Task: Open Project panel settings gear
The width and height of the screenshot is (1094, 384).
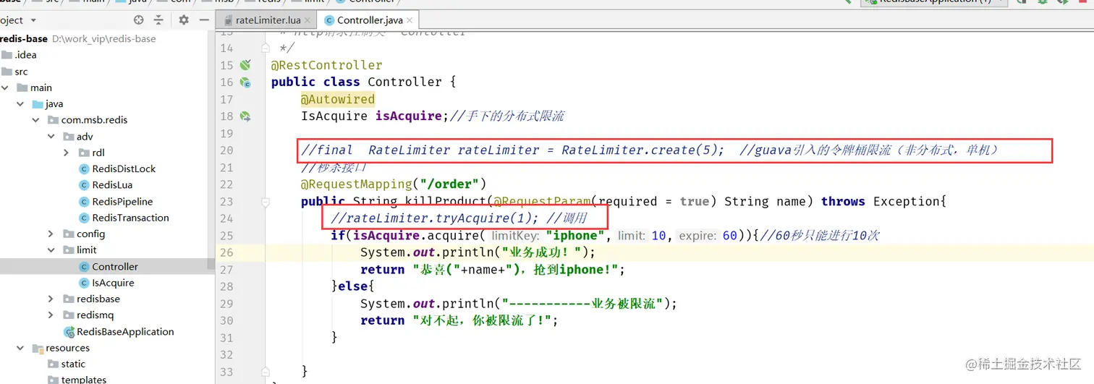Action: [184, 20]
